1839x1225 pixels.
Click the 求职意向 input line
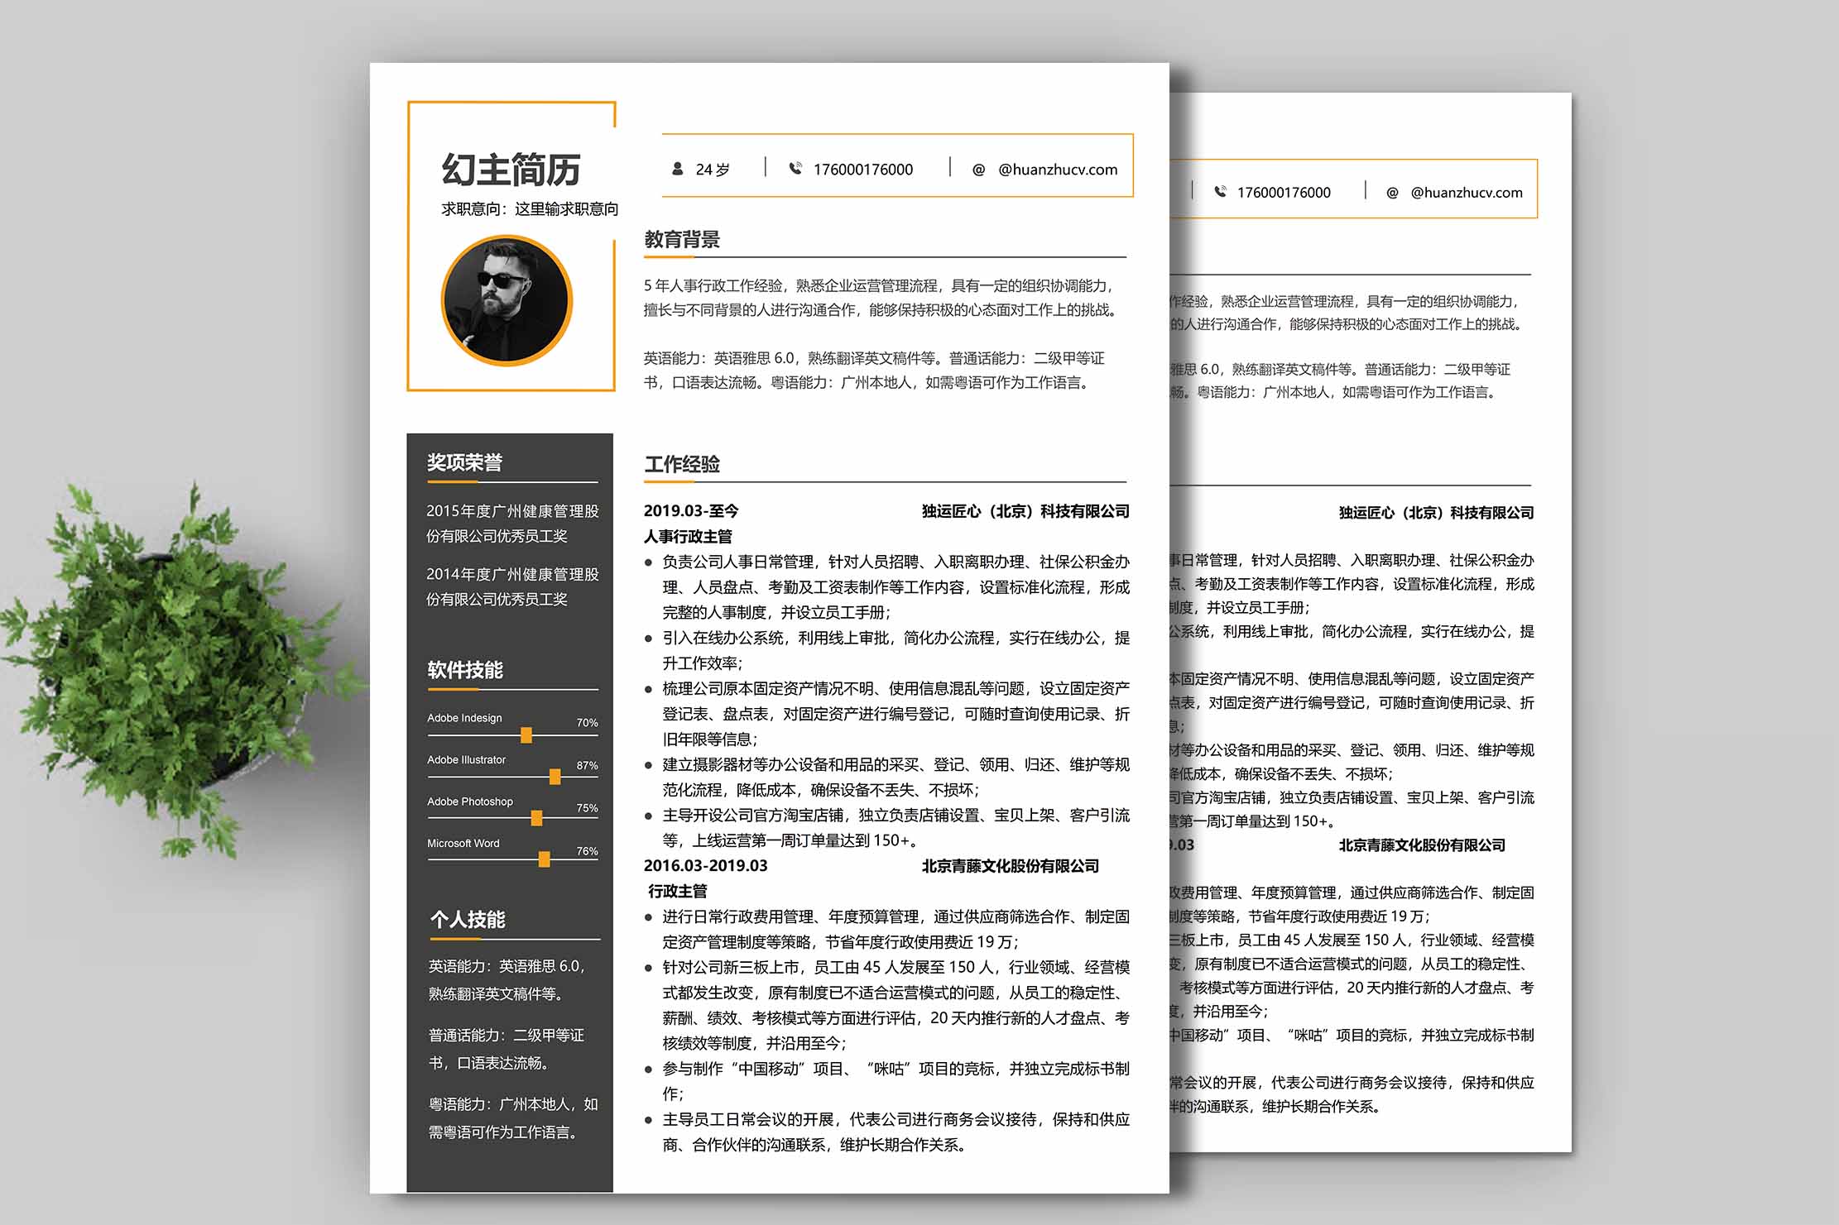(x=530, y=209)
